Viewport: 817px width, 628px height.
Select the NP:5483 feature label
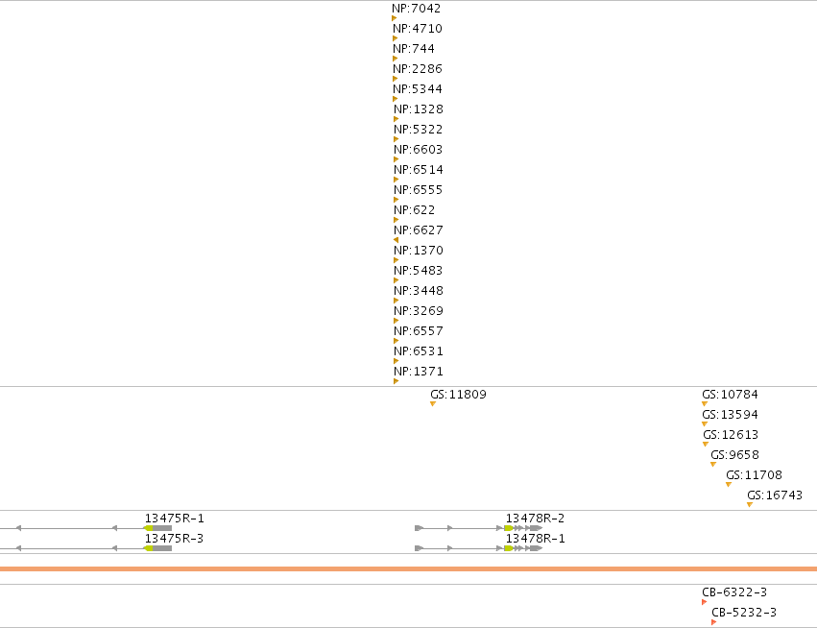click(x=419, y=271)
